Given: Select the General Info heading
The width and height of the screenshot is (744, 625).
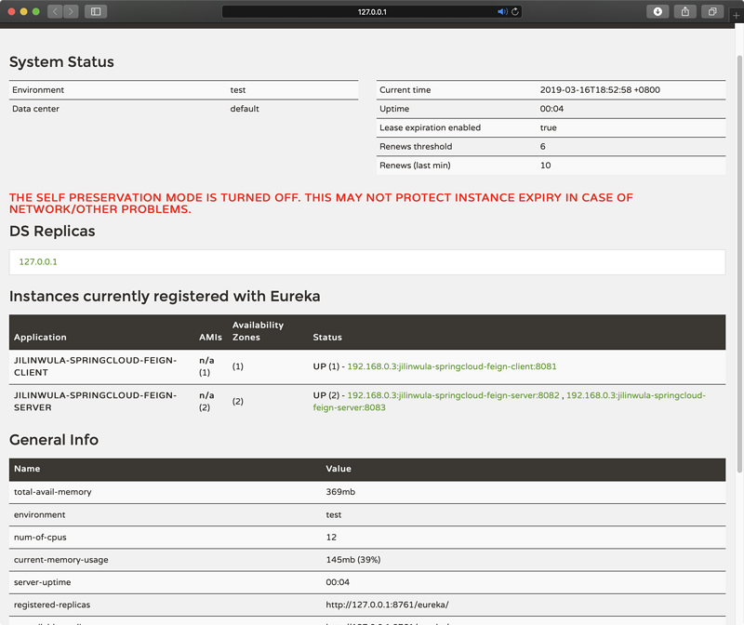Looking at the screenshot, I should coord(54,440).
